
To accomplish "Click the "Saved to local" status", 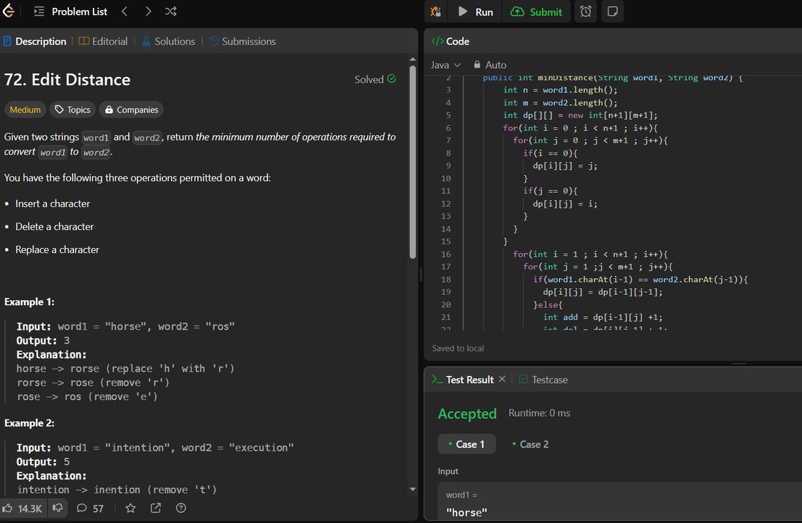I will tap(458, 348).
